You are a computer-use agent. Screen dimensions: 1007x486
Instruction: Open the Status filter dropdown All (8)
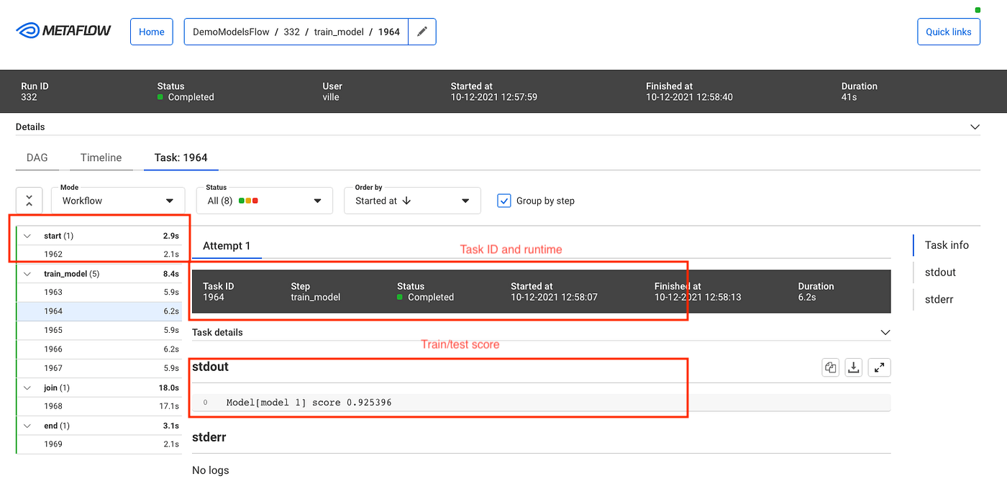(264, 200)
